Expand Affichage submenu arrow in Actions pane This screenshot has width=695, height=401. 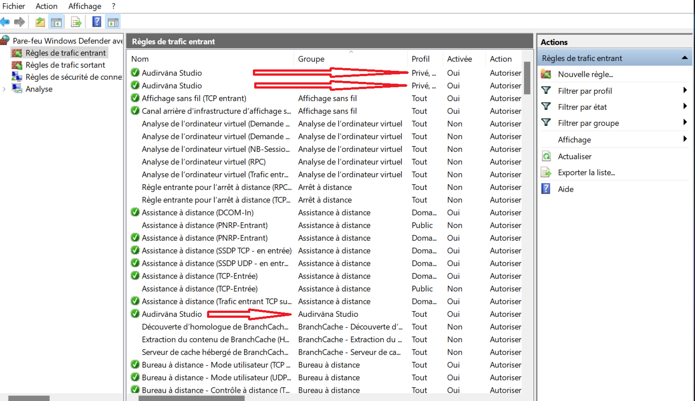[x=685, y=139]
